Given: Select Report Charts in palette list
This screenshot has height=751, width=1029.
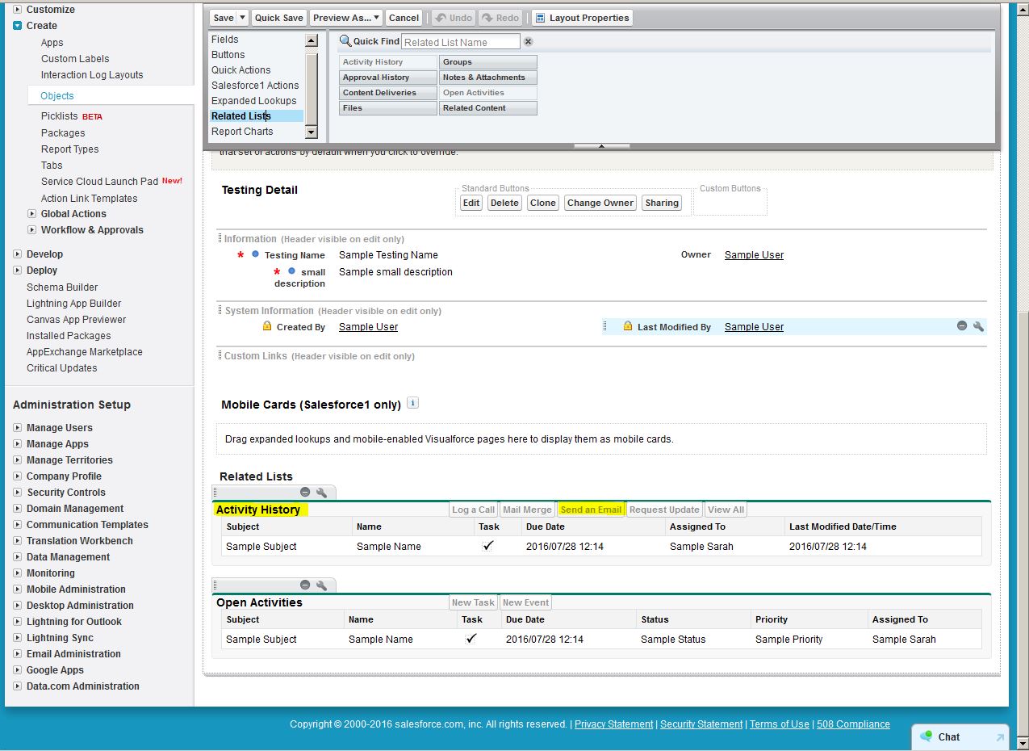Looking at the screenshot, I should tap(242, 132).
